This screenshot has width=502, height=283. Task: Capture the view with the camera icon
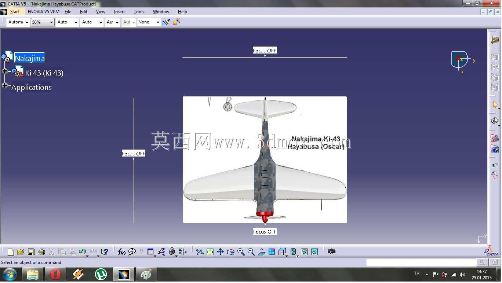[x=332, y=252]
